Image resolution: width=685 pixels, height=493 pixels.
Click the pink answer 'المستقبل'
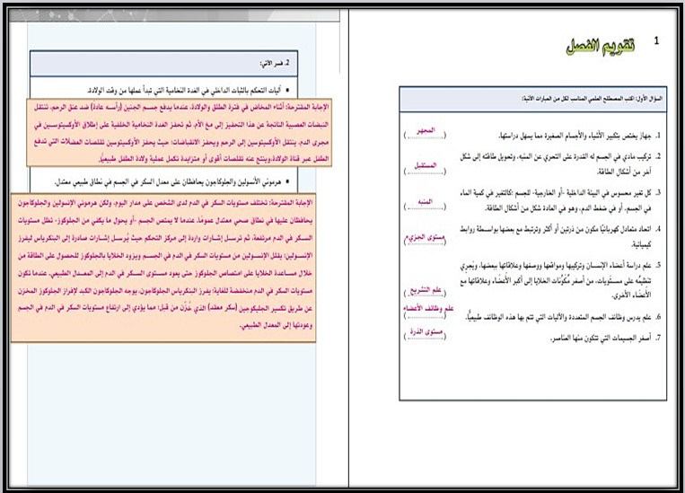[426, 165]
